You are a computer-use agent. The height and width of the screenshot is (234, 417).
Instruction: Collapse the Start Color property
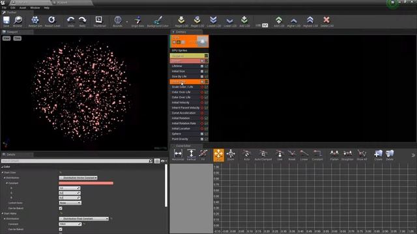tap(3, 173)
